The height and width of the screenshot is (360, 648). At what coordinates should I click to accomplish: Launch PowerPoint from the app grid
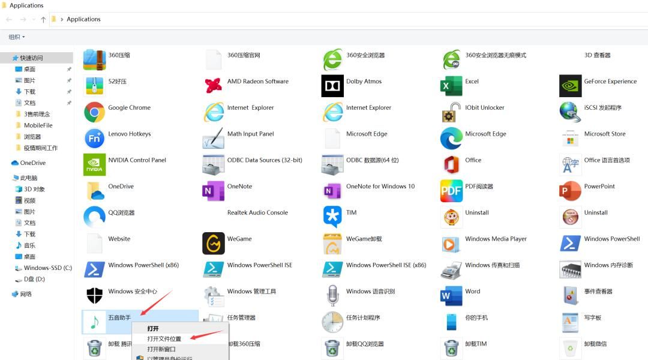(571, 191)
